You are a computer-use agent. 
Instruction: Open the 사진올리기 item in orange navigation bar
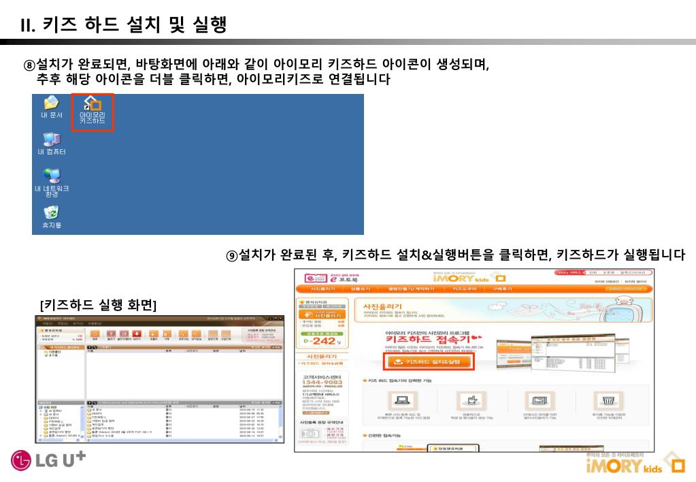322,289
